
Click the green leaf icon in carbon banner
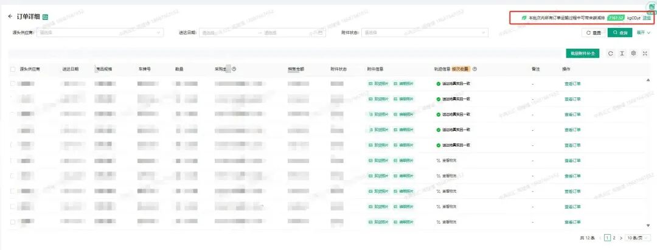(524, 18)
